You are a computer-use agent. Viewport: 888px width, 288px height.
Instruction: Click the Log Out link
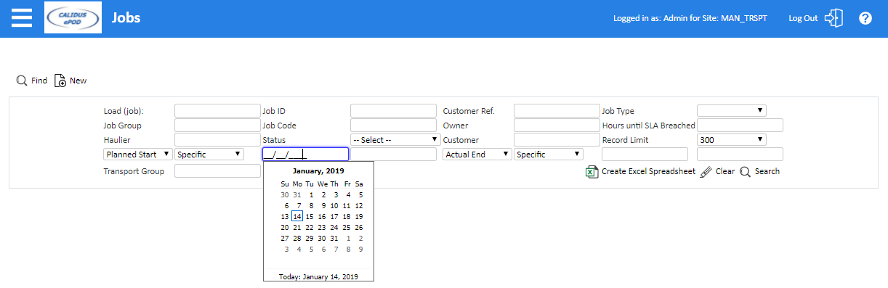pos(803,18)
